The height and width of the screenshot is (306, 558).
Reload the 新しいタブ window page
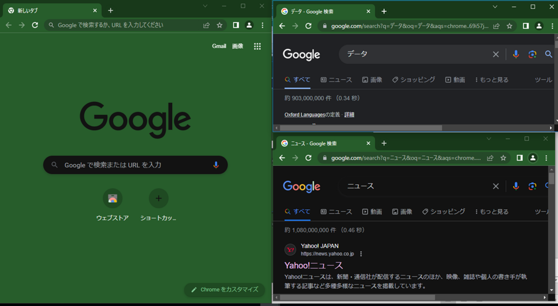tap(35, 25)
